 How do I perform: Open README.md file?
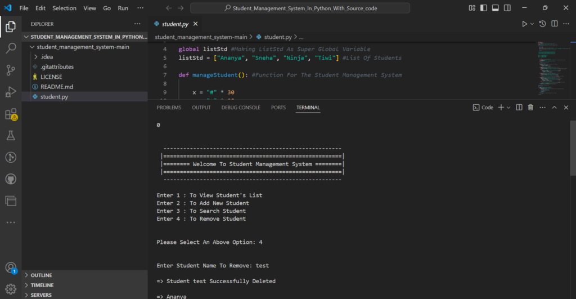pos(85,86)
